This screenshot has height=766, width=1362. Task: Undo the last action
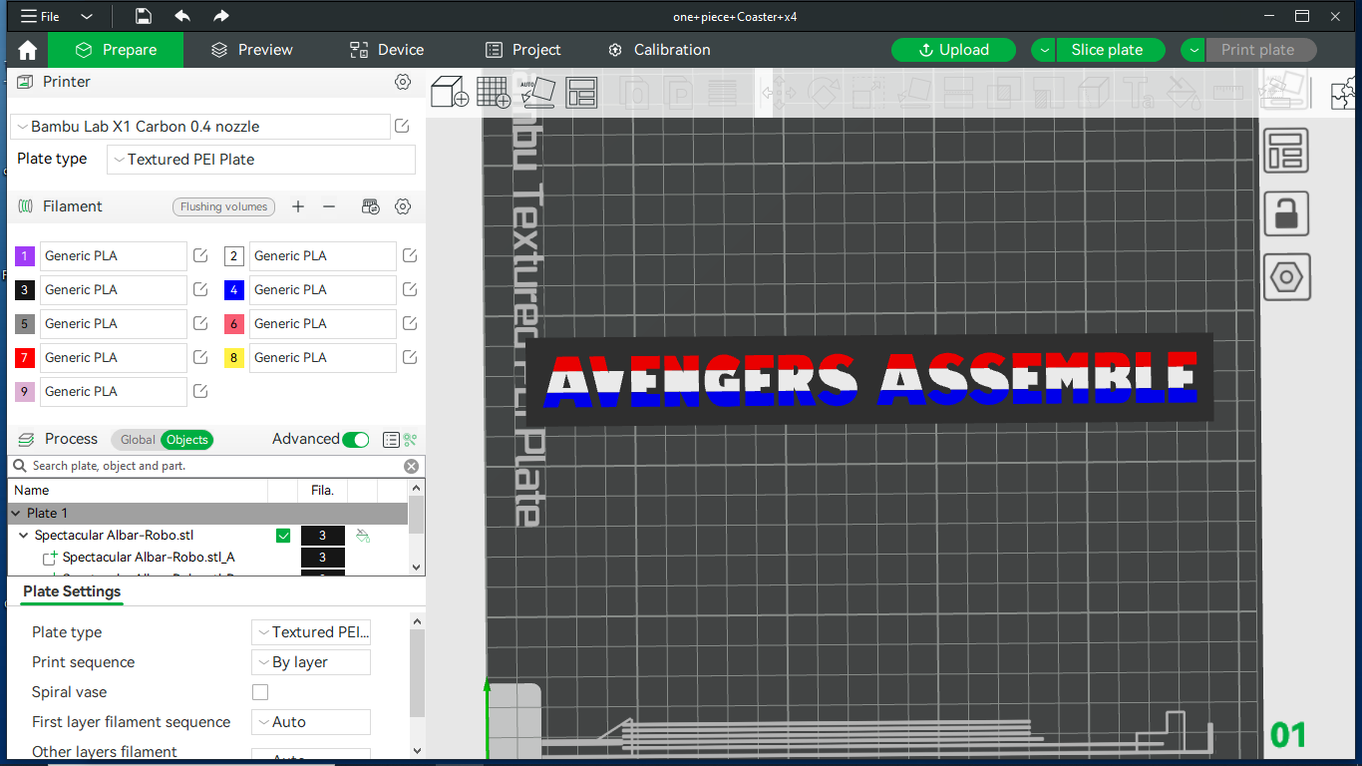click(x=182, y=16)
